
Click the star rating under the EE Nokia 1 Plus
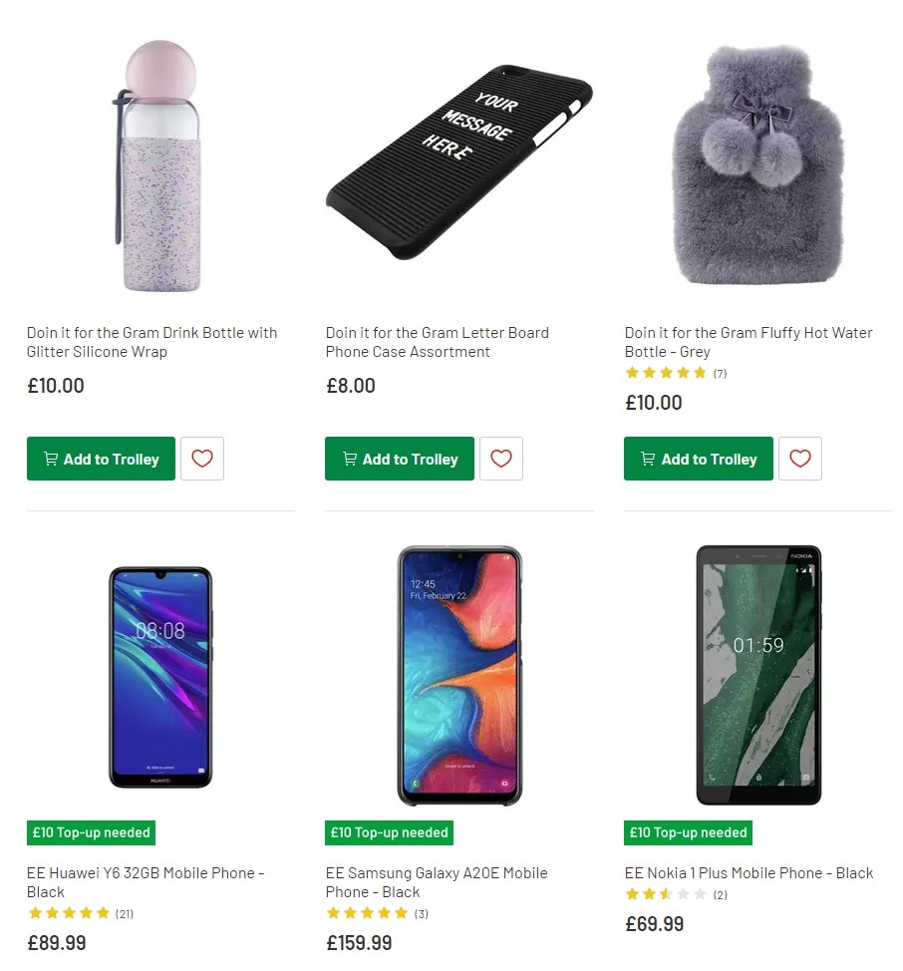click(x=666, y=894)
